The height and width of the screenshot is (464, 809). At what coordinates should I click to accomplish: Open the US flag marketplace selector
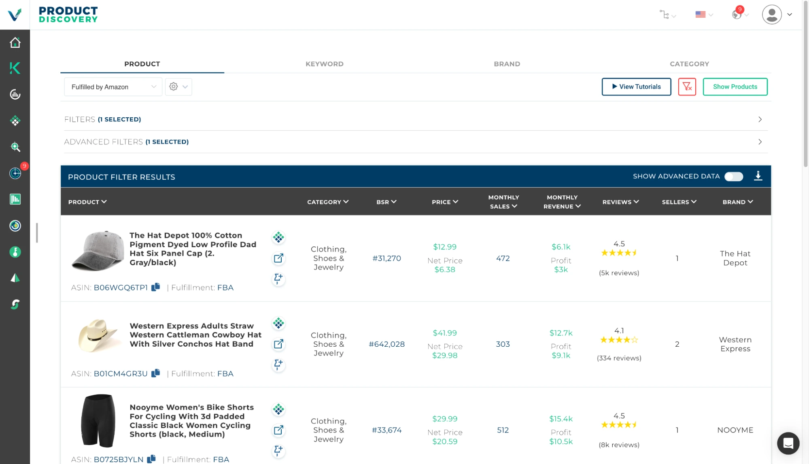(704, 15)
